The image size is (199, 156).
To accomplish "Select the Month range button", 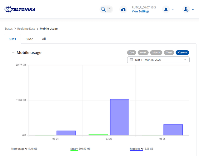I will [156, 52].
